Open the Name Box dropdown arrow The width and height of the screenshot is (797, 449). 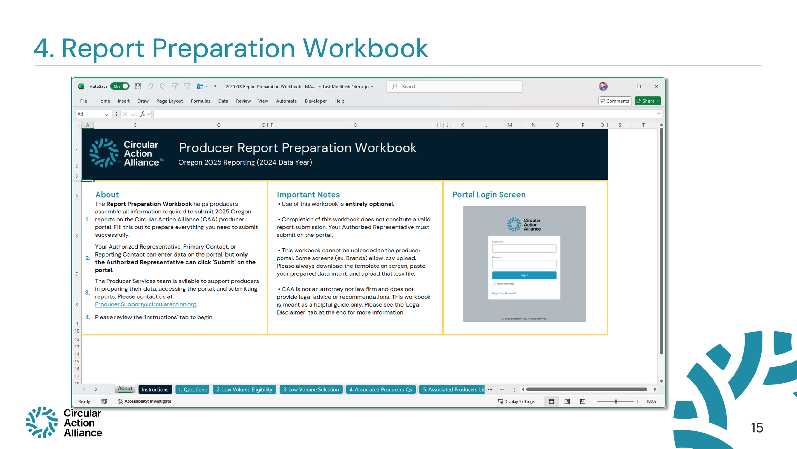tap(106, 114)
